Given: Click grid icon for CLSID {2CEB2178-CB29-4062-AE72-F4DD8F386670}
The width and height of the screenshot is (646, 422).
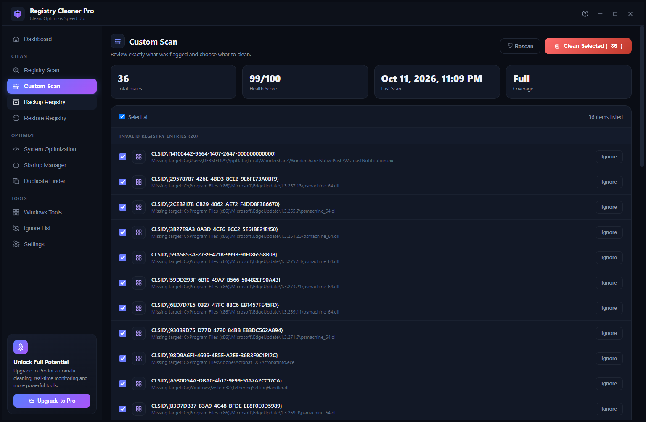Looking at the screenshot, I should point(139,207).
